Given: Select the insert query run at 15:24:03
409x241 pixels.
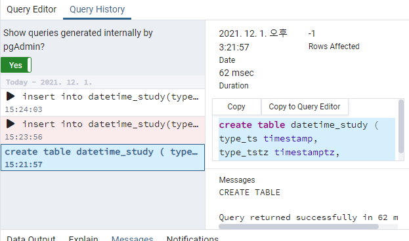Looking at the screenshot, I should click(103, 103).
